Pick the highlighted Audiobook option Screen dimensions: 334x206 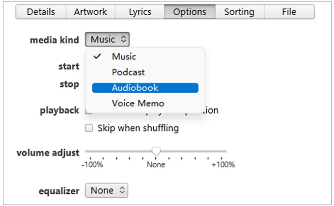(145, 88)
